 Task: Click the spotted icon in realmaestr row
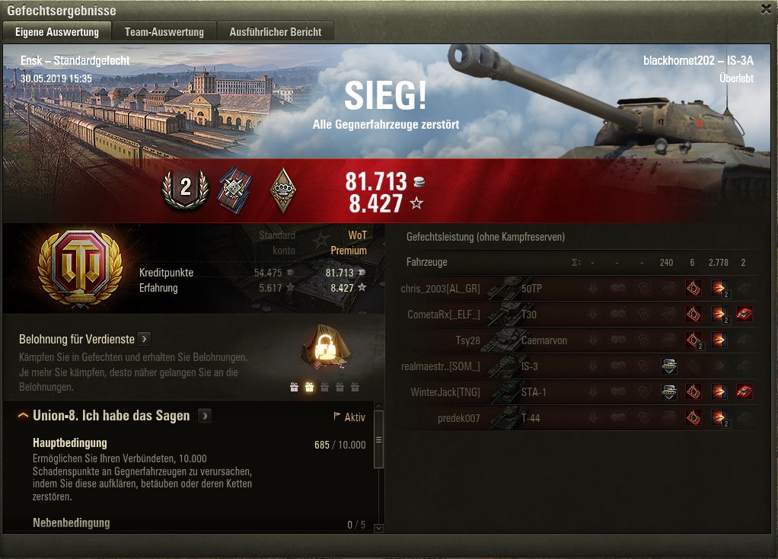click(669, 366)
